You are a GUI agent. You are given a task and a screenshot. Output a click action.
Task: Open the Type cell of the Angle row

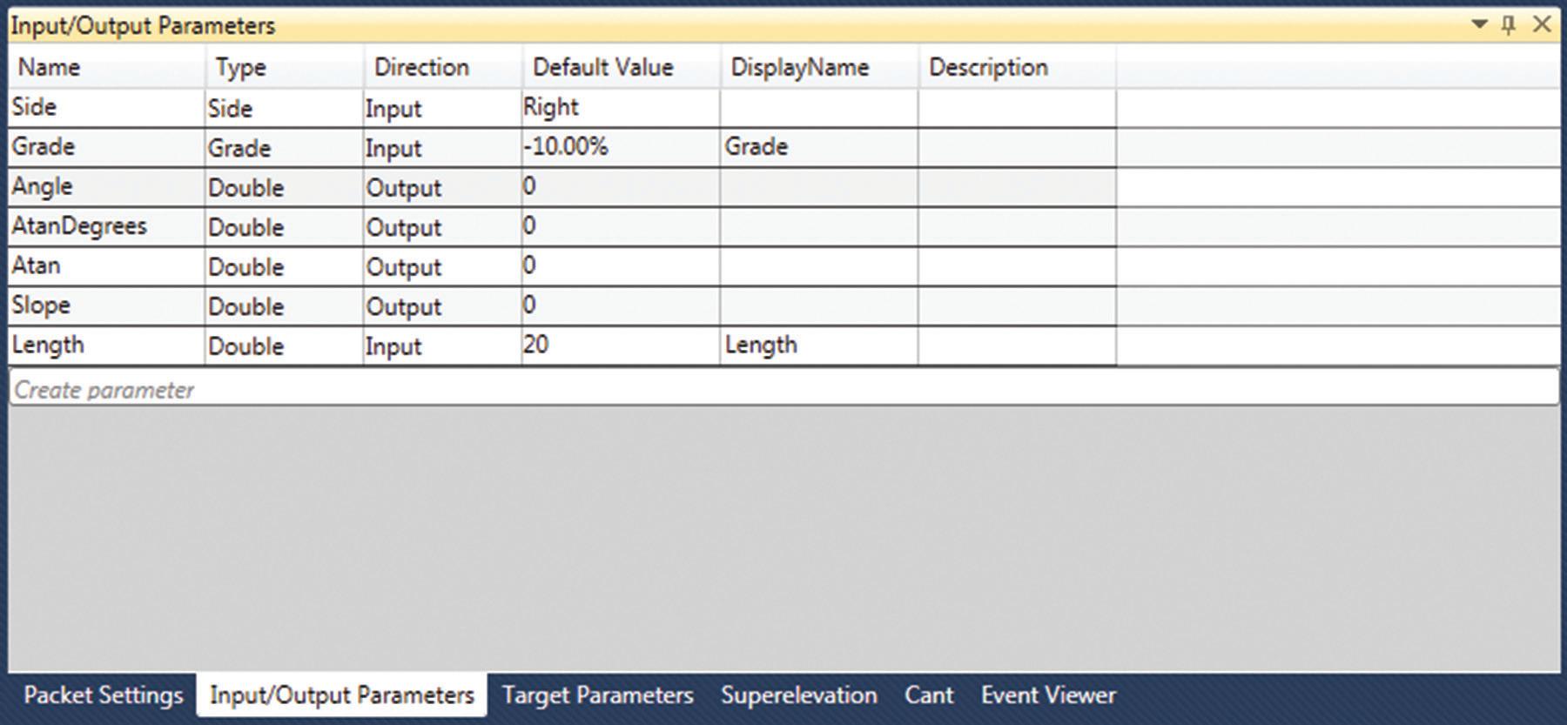tap(284, 187)
